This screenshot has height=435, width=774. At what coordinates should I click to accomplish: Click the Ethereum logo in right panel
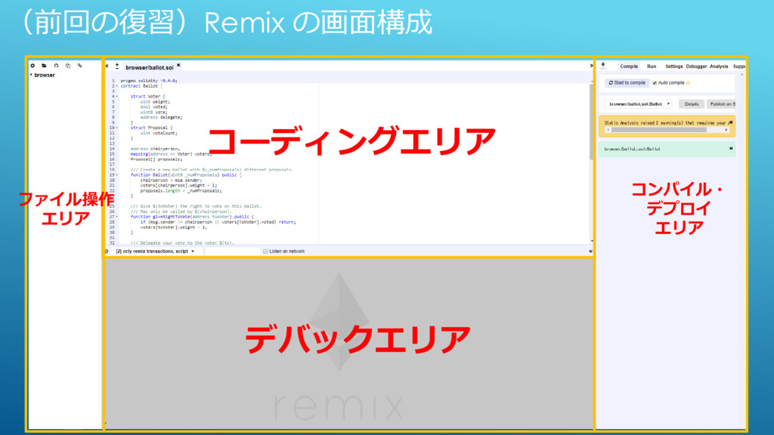point(603,65)
